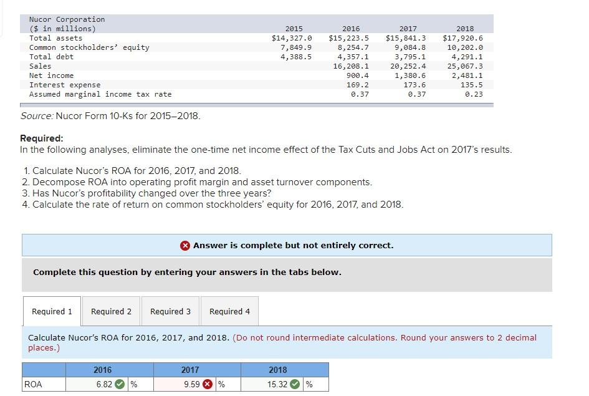
Task: Click the 'Required:' heading
Action: [x=42, y=138]
